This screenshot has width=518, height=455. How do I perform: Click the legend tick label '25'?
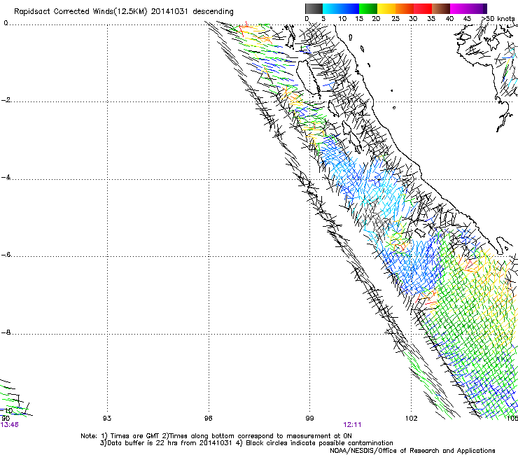(x=395, y=18)
